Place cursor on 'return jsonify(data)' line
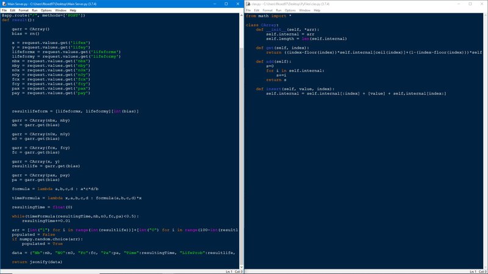 click(37, 262)
